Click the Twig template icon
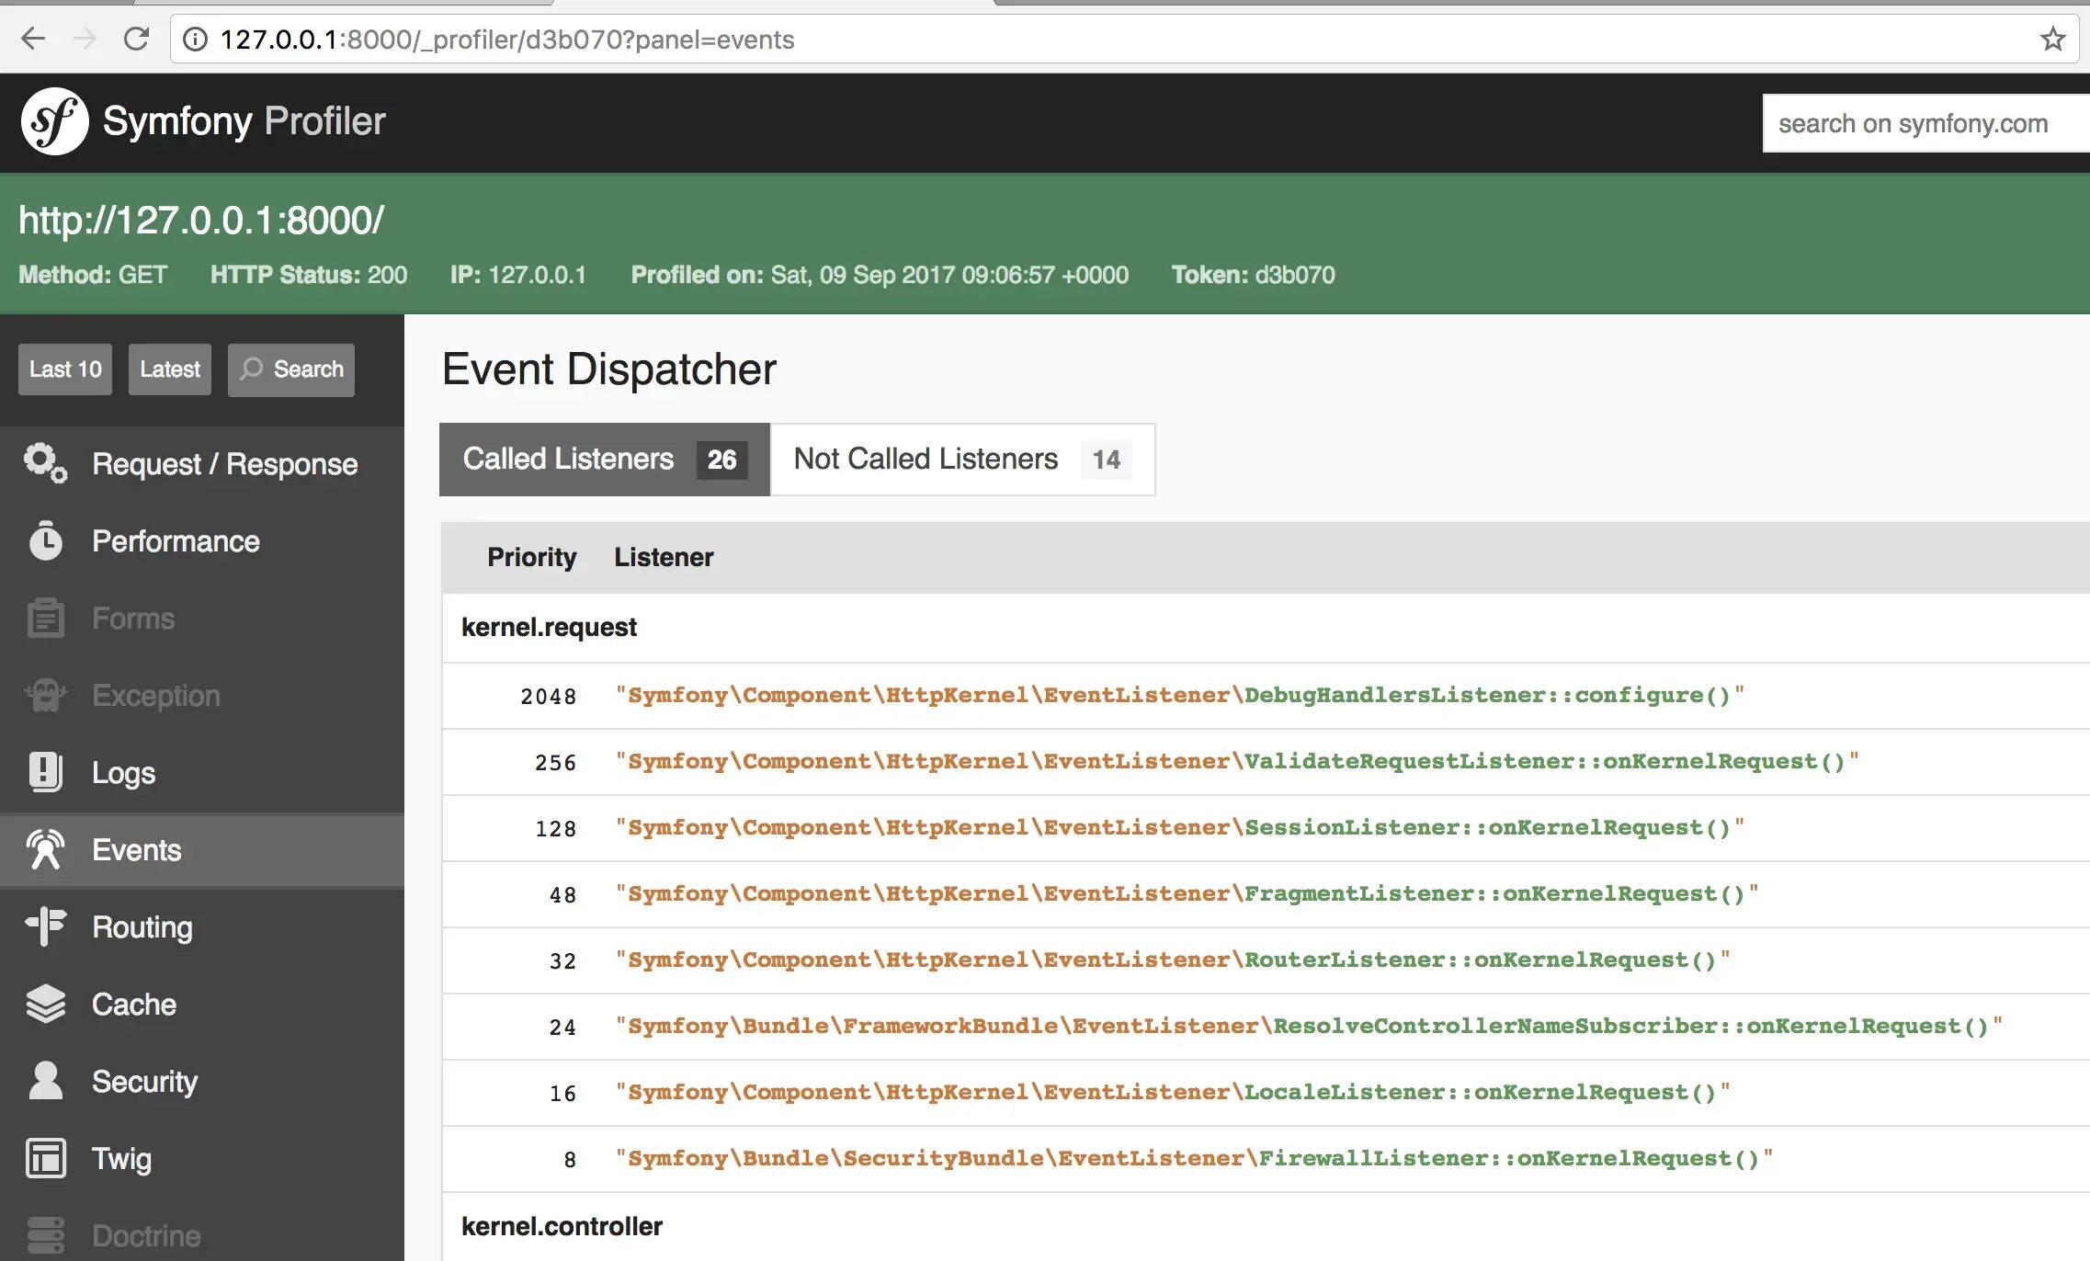This screenshot has height=1261, width=2090. pyautogui.click(x=45, y=1158)
